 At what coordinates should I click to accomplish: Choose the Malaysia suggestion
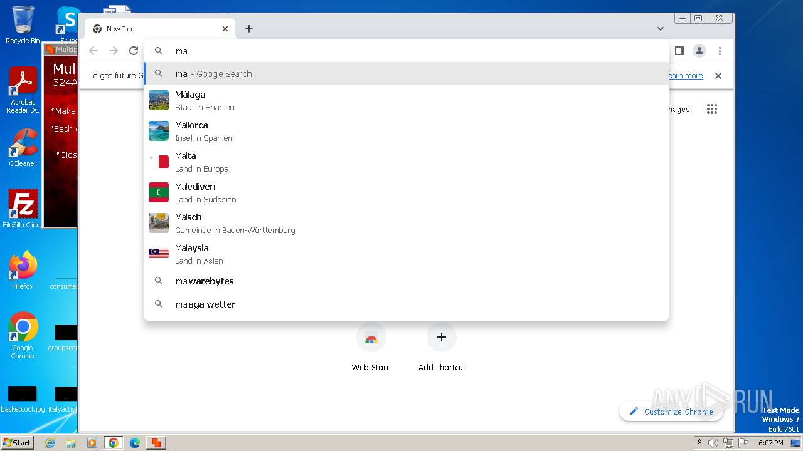[x=407, y=254]
